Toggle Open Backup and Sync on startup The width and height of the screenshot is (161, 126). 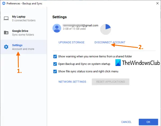pos(55,64)
